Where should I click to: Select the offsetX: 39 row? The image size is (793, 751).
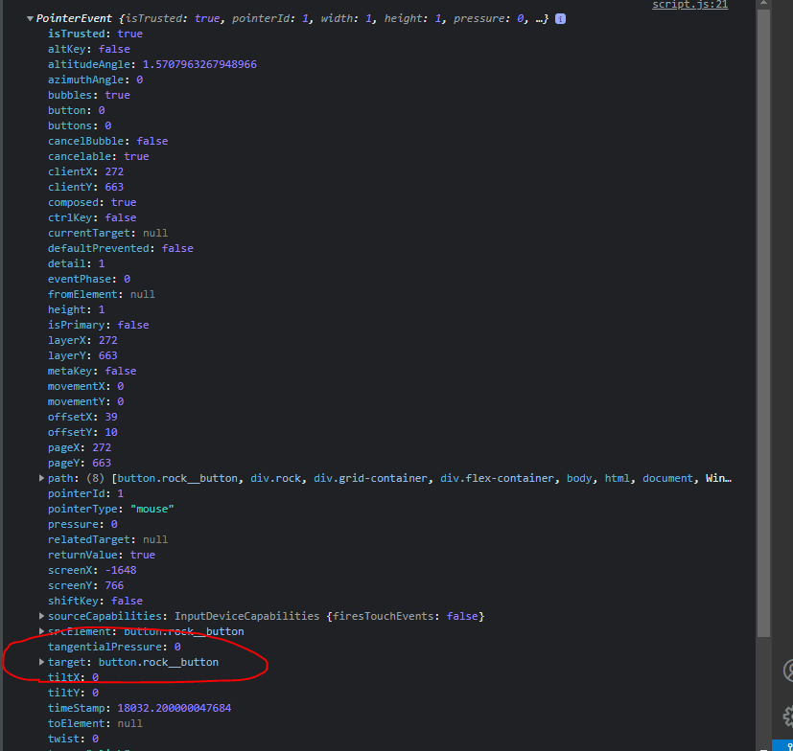tap(82, 417)
